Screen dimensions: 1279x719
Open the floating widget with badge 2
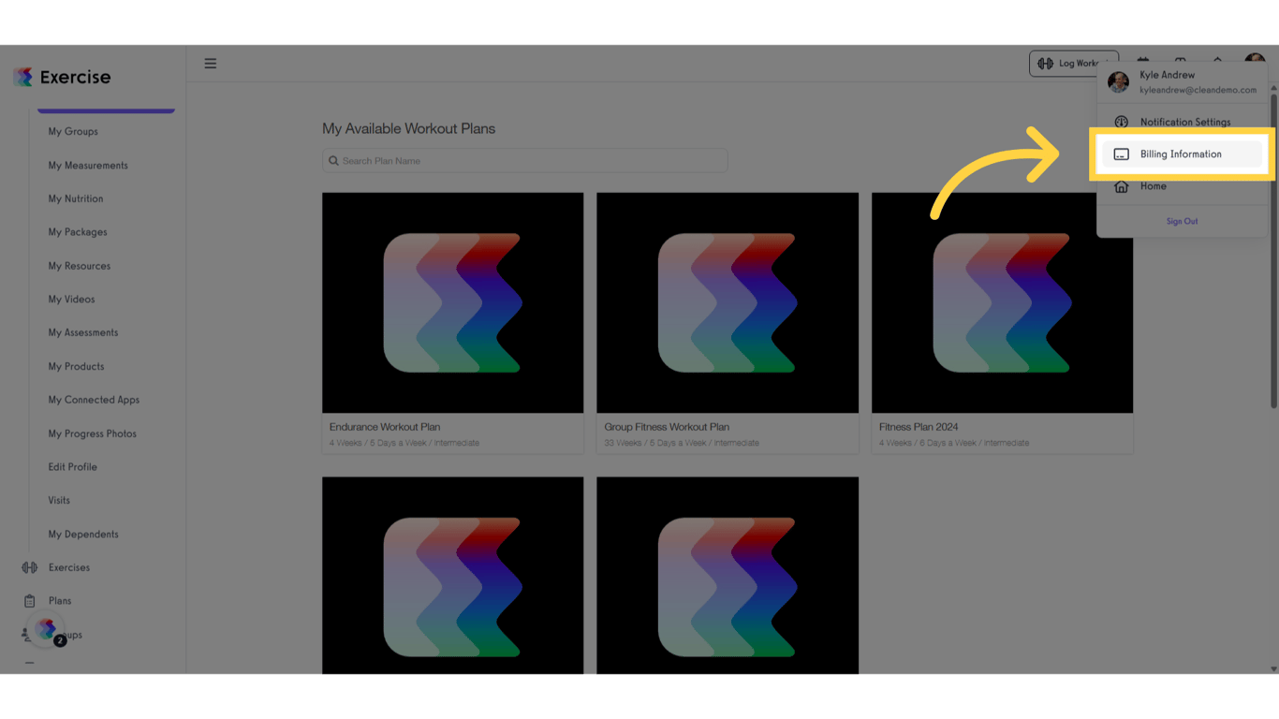(x=47, y=630)
